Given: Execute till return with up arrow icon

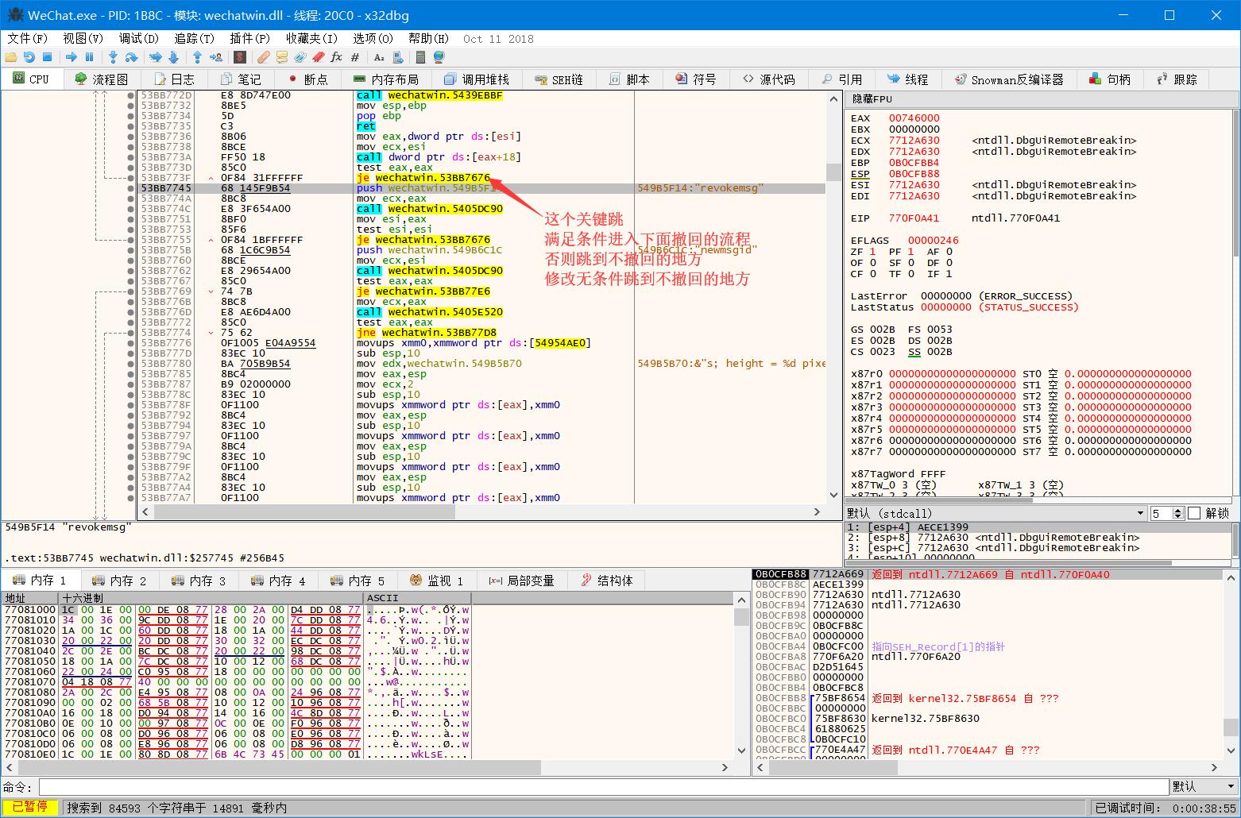Looking at the screenshot, I should coord(197,57).
